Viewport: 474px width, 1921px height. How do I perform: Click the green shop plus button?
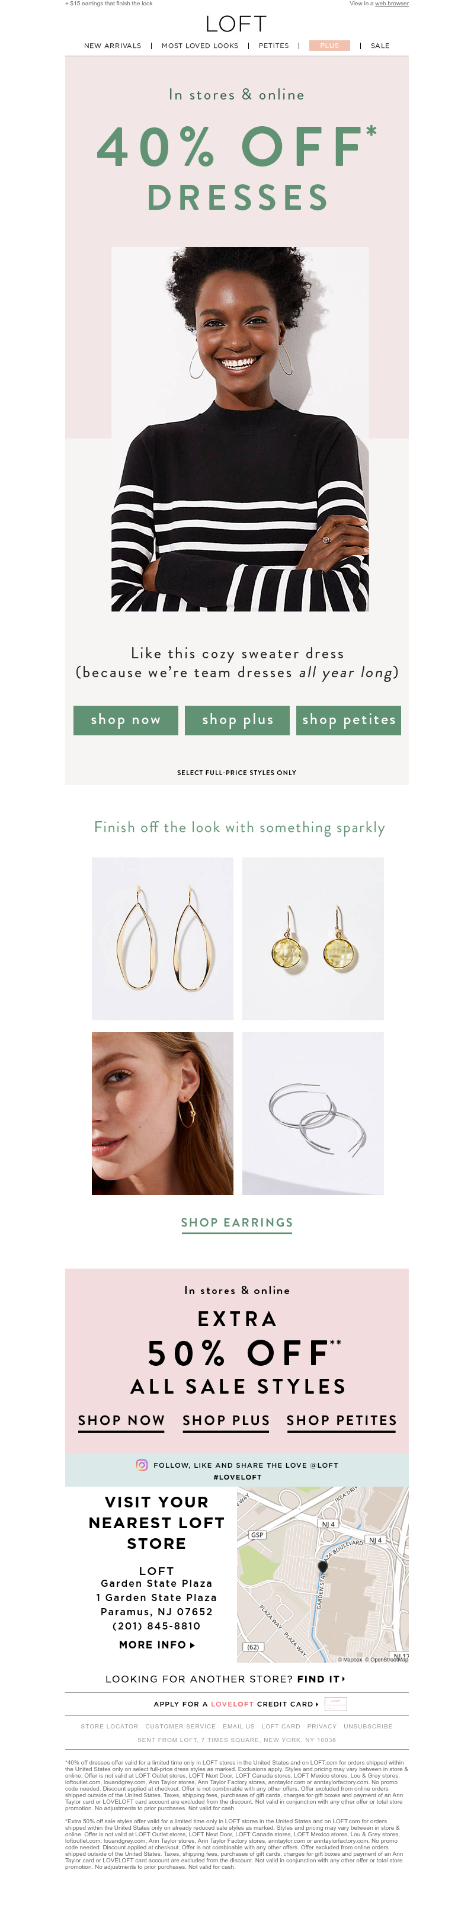(x=238, y=719)
